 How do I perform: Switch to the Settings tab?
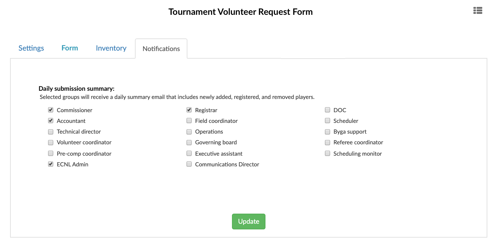coord(31,48)
